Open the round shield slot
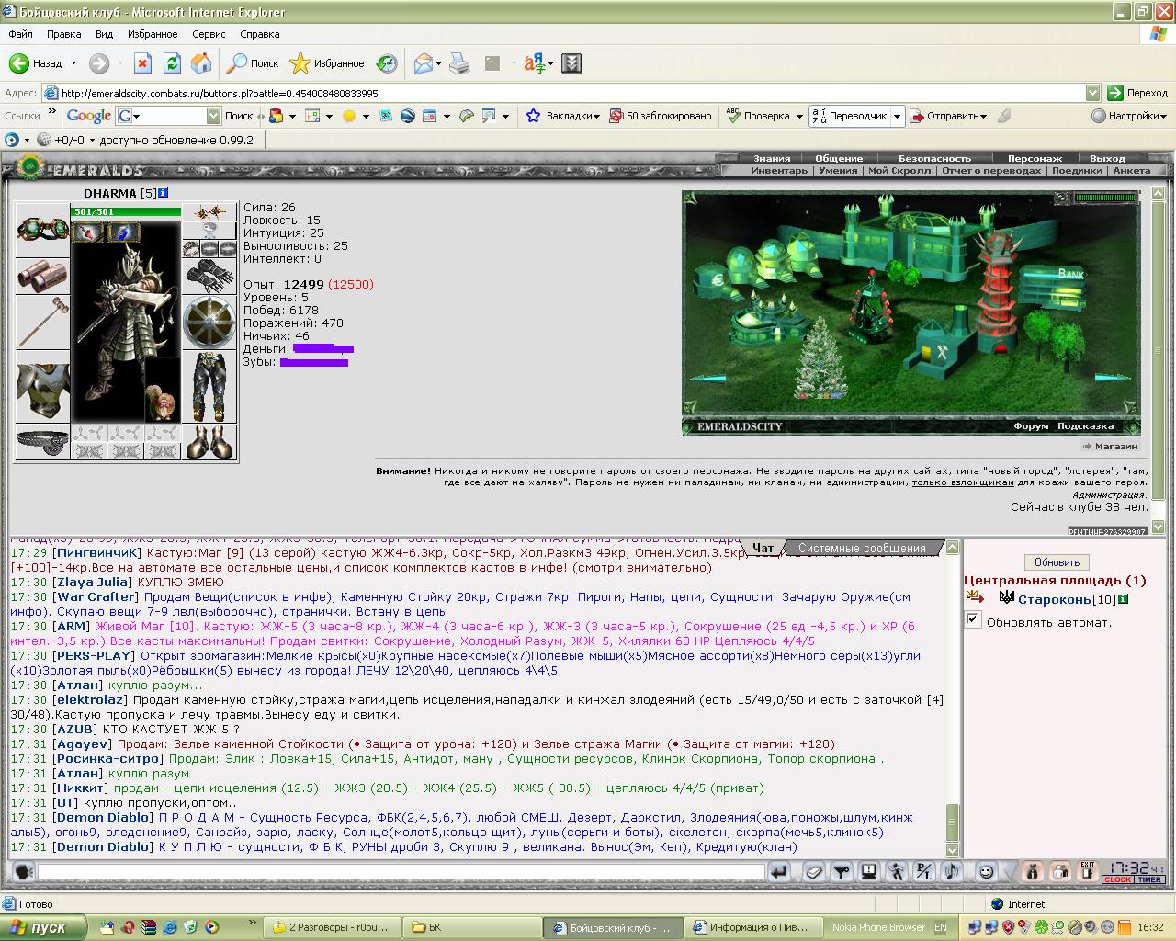This screenshot has width=1176, height=941. point(209,323)
